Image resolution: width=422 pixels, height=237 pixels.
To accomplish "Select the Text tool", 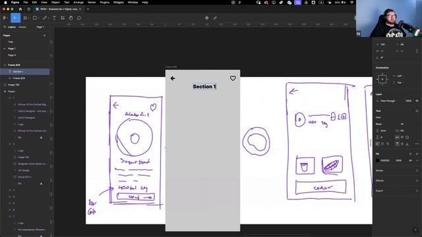I will [x=54, y=18].
